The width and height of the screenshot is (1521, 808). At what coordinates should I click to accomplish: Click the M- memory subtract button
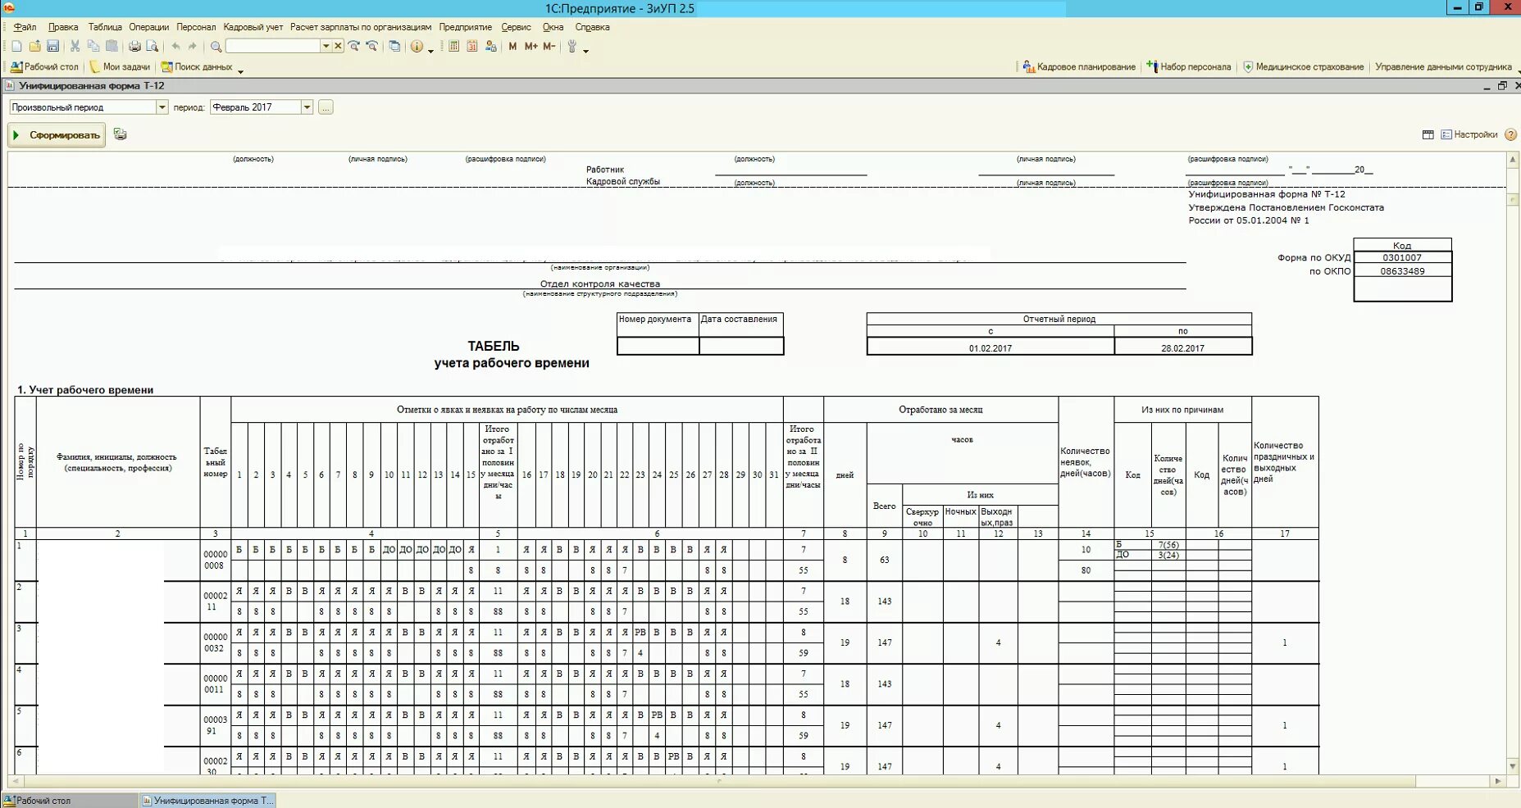(549, 47)
